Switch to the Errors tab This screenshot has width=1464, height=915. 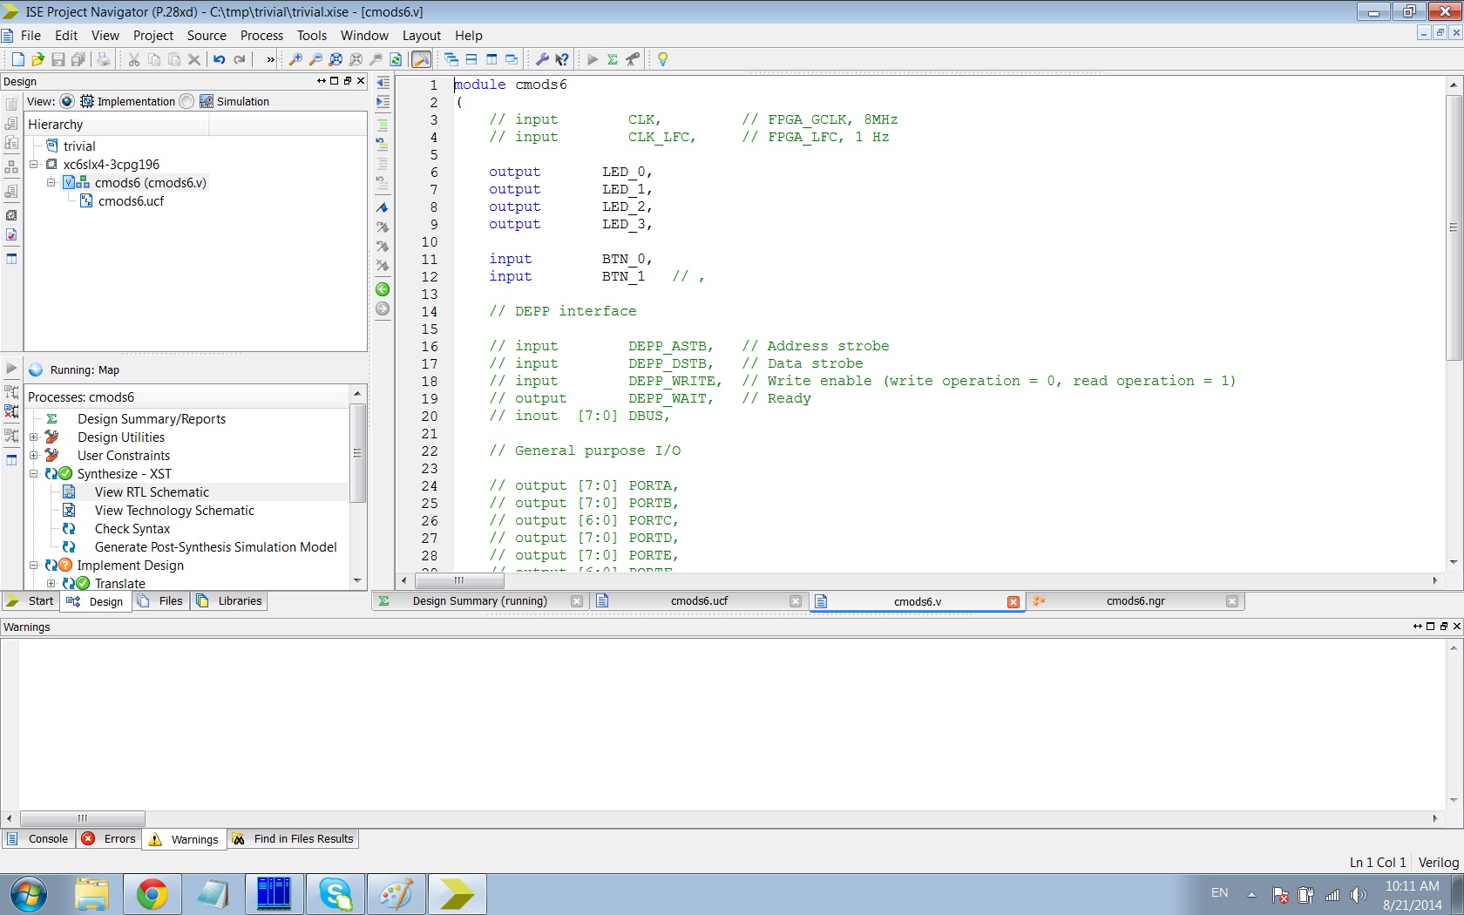pyautogui.click(x=110, y=839)
